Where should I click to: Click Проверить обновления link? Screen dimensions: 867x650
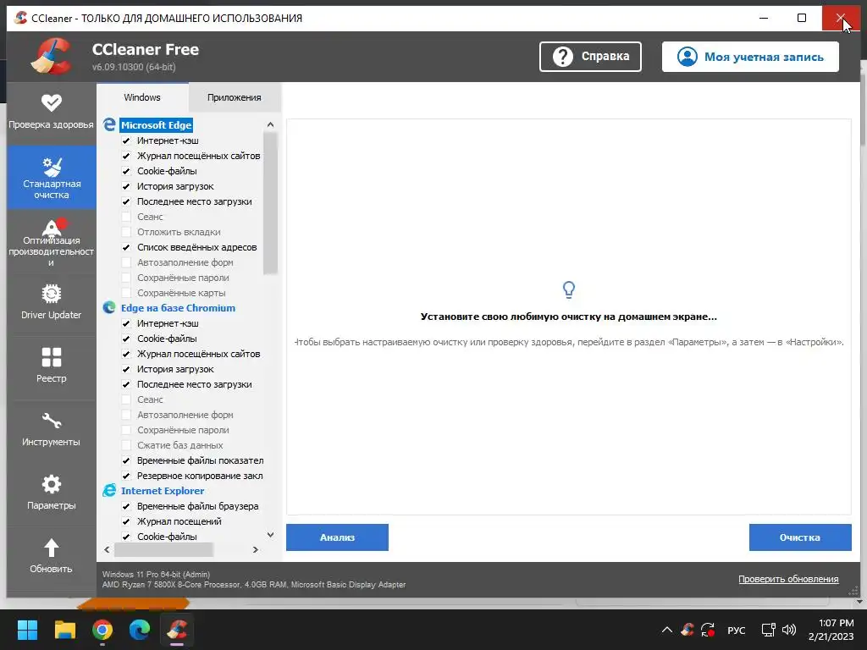click(788, 579)
